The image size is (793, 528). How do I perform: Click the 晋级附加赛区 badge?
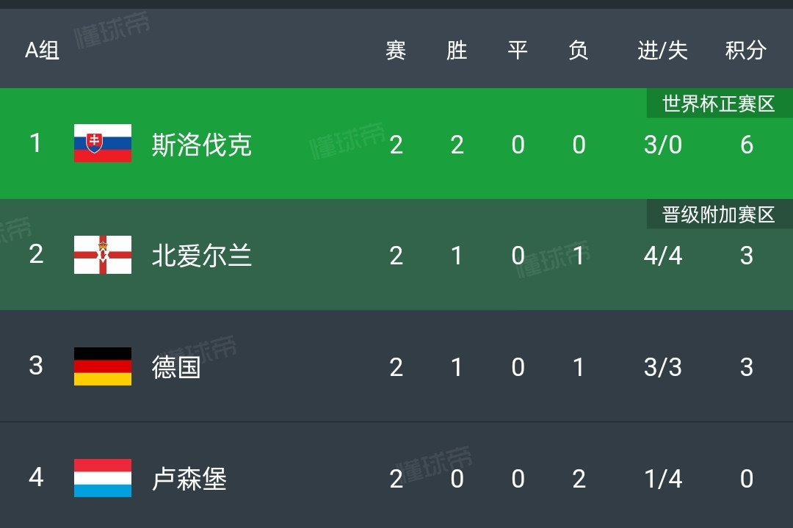719,214
